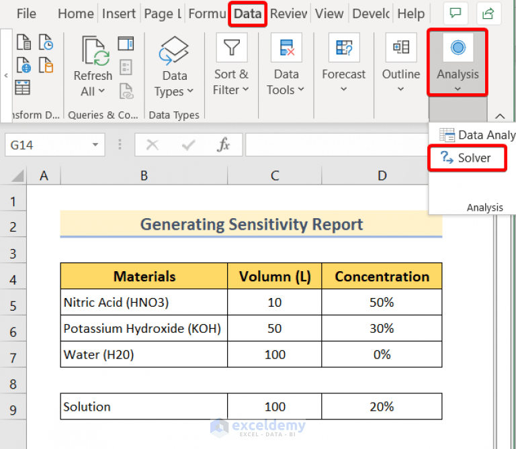Viewport: 516px width, 449px height.
Task: Expand the Analysis dropdown chevron
Action: [x=458, y=89]
